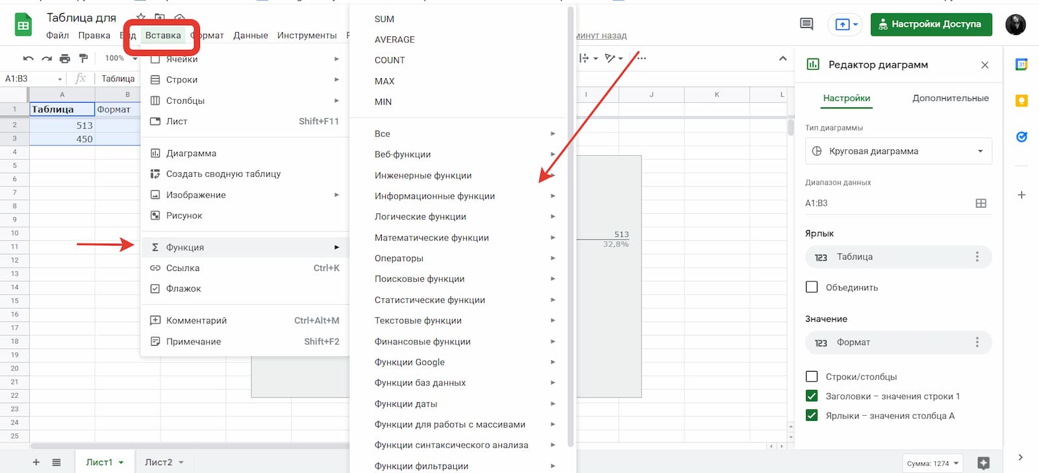Click the data range grid icon
This screenshot has height=473, width=1039.
click(981, 203)
